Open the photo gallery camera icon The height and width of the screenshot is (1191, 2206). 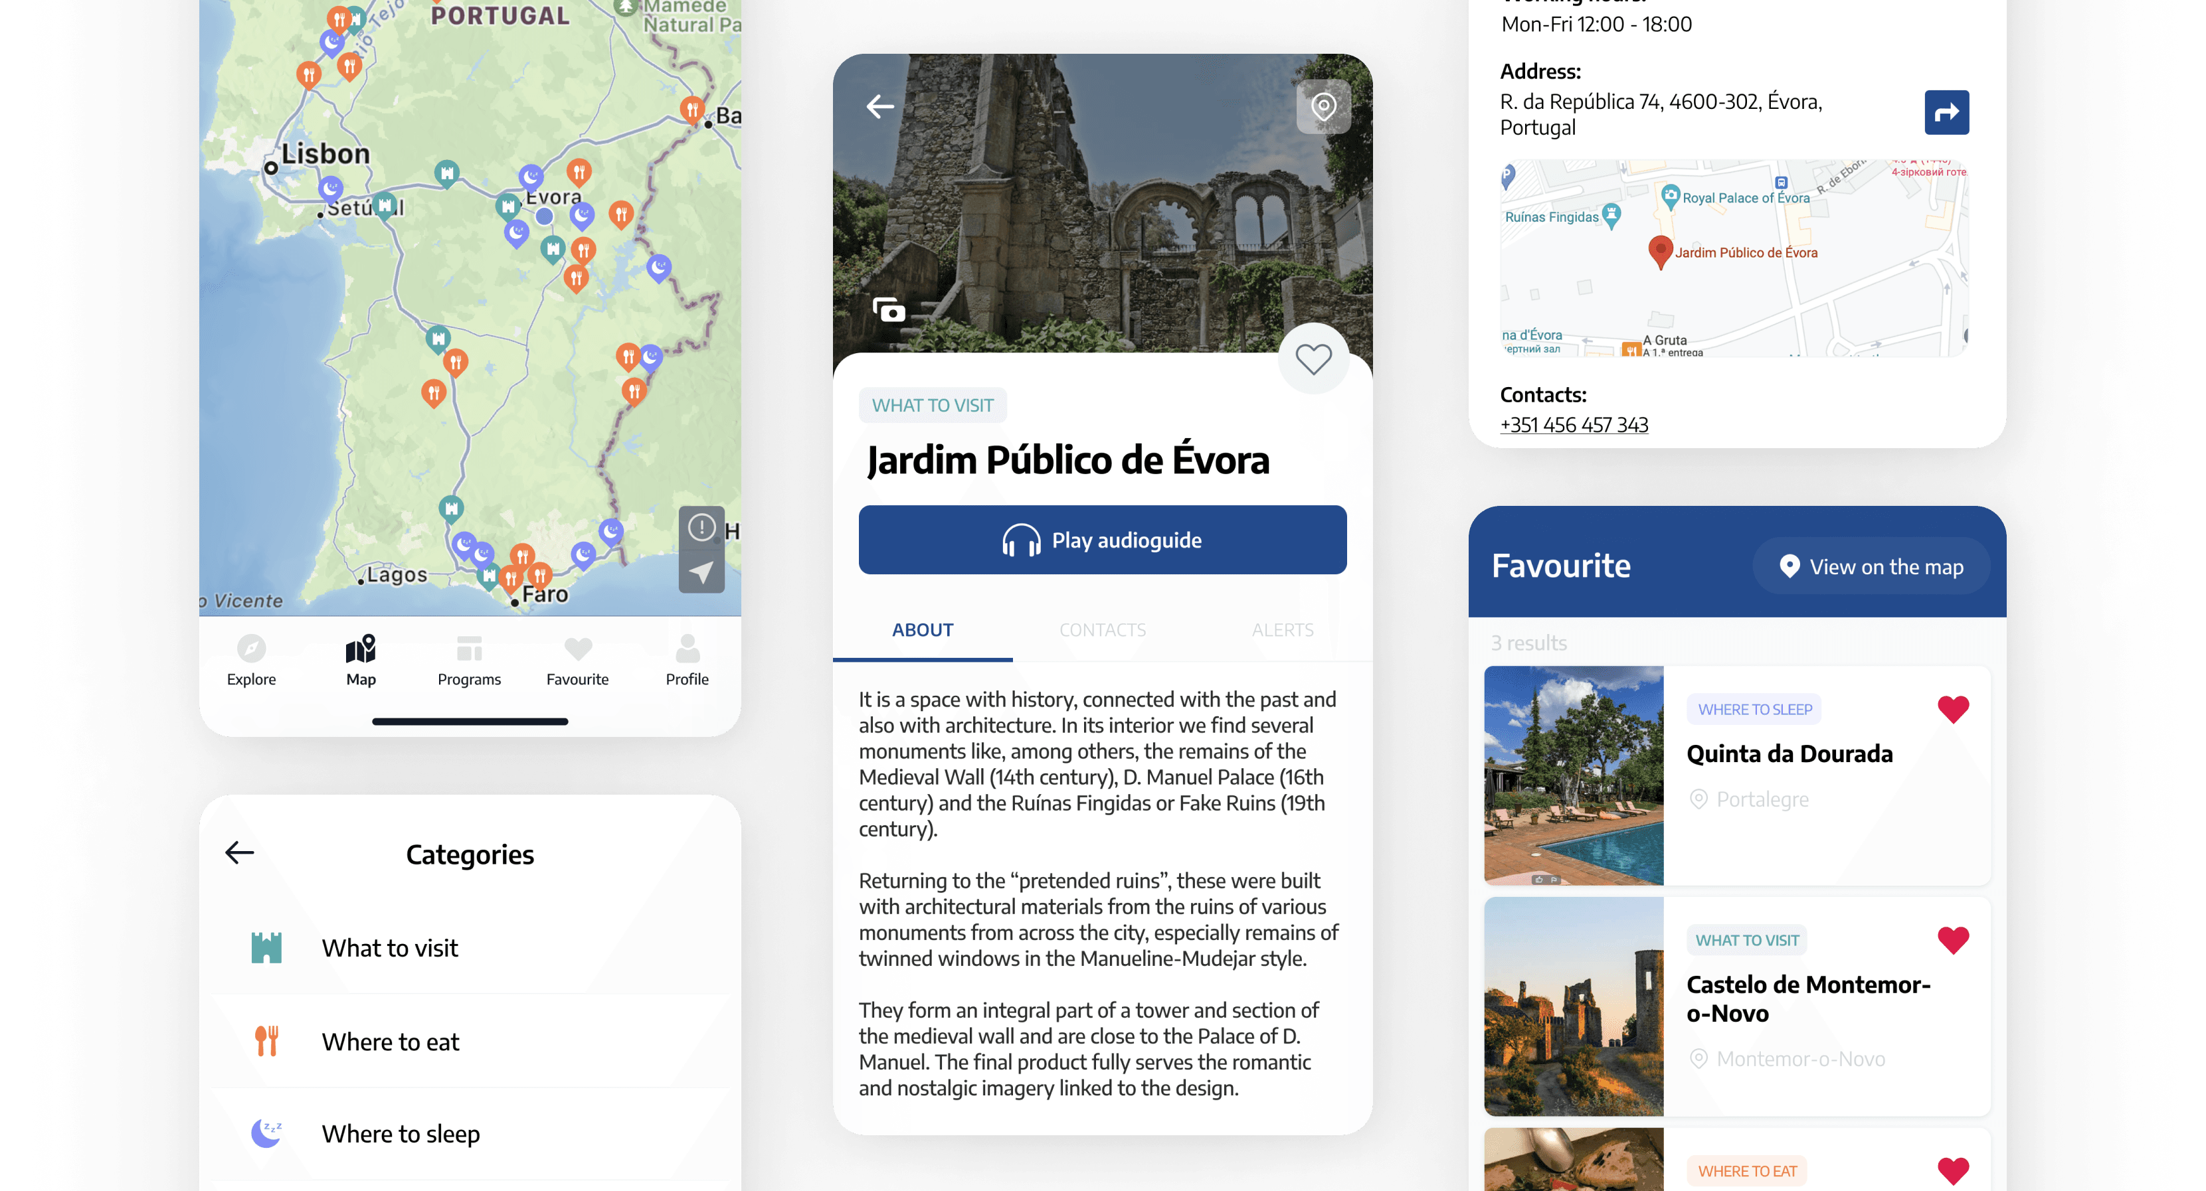tap(889, 309)
